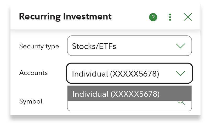Show more actions via vertical dots

170,17
